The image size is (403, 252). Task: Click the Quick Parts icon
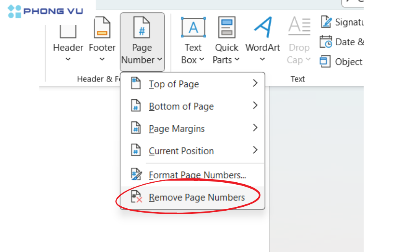pos(226,27)
